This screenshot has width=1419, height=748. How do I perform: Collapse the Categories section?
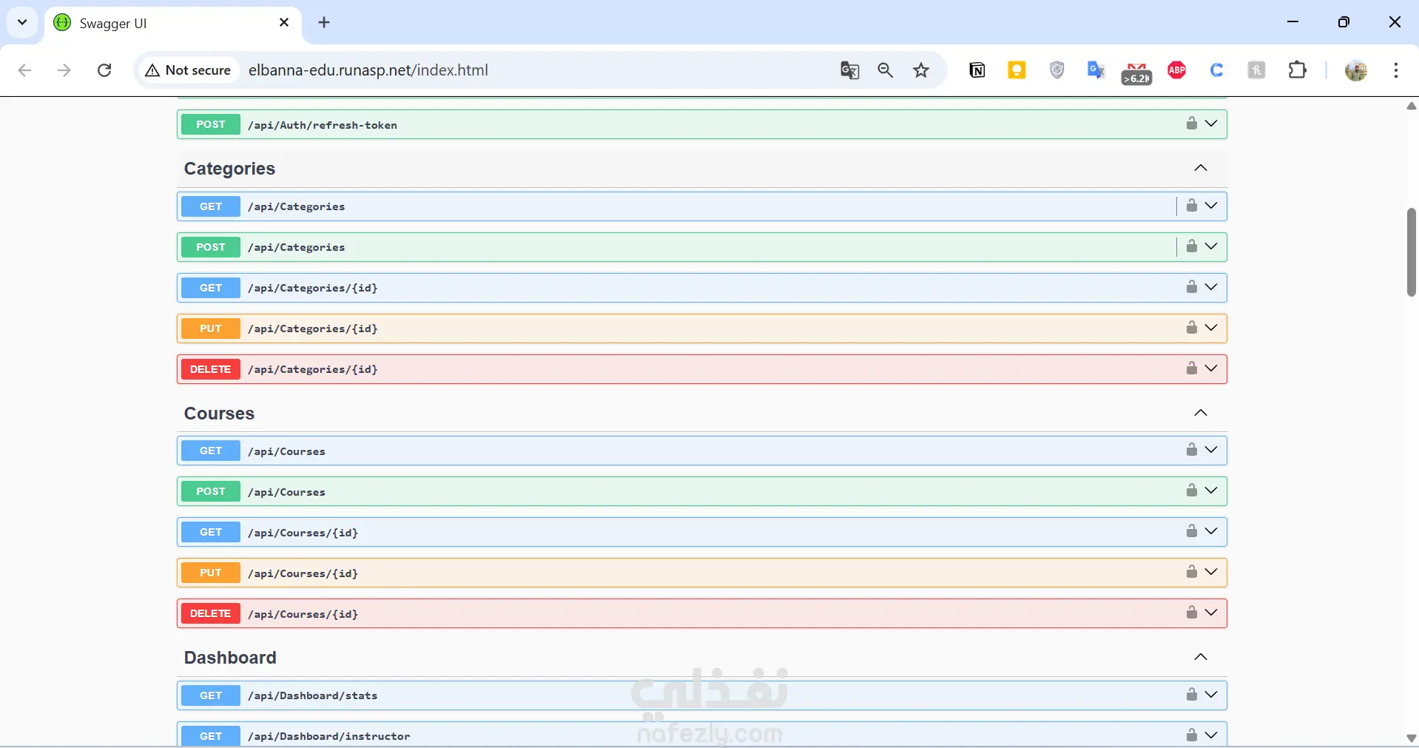point(1201,168)
